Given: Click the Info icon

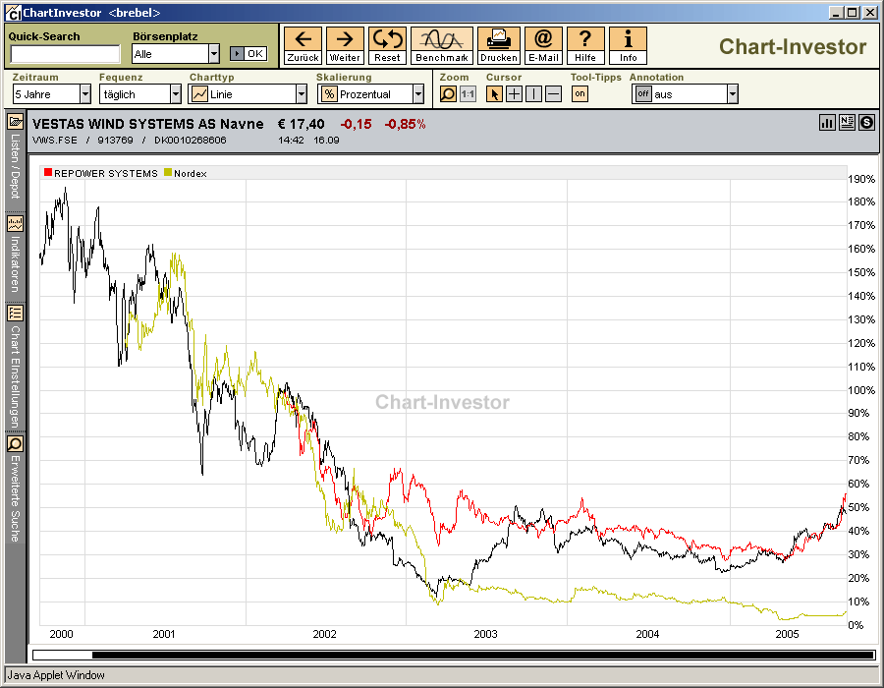Looking at the screenshot, I should click(627, 44).
